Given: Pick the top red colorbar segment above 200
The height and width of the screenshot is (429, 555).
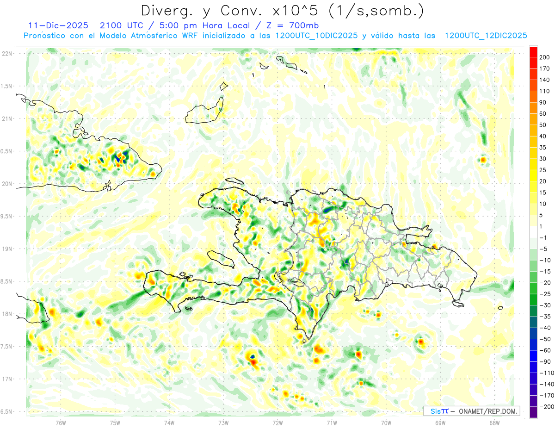Looking at the screenshot, I should click(534, 52).
